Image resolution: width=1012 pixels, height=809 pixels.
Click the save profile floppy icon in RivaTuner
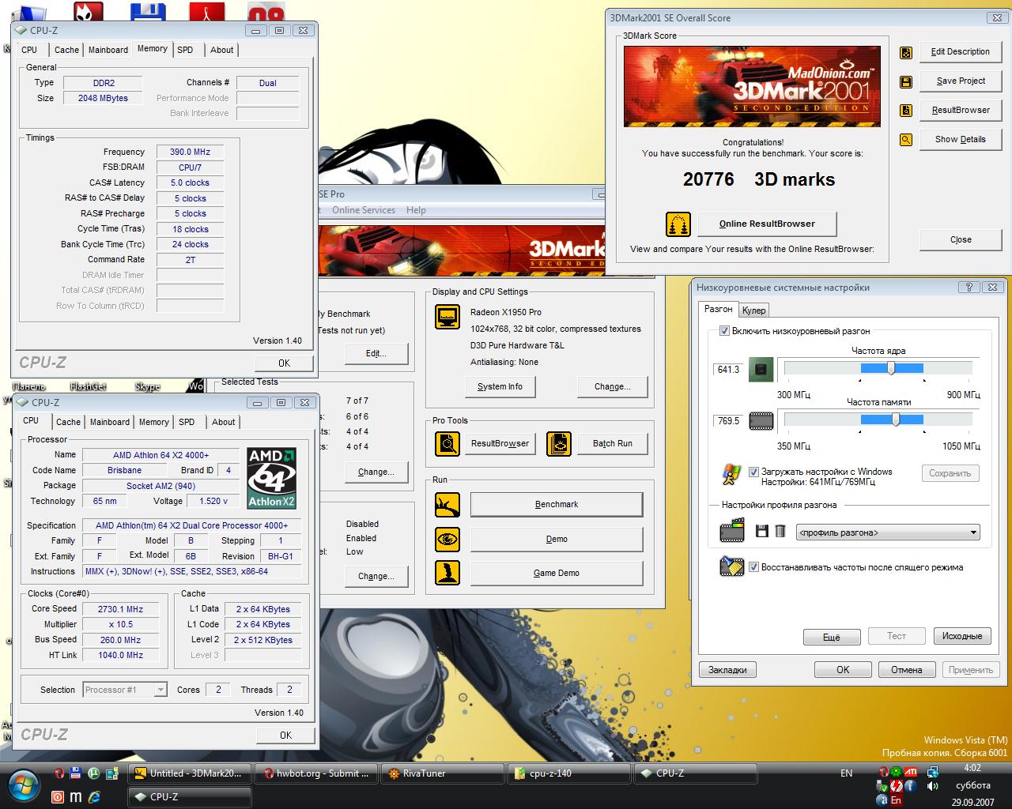(x=762, y=532)
